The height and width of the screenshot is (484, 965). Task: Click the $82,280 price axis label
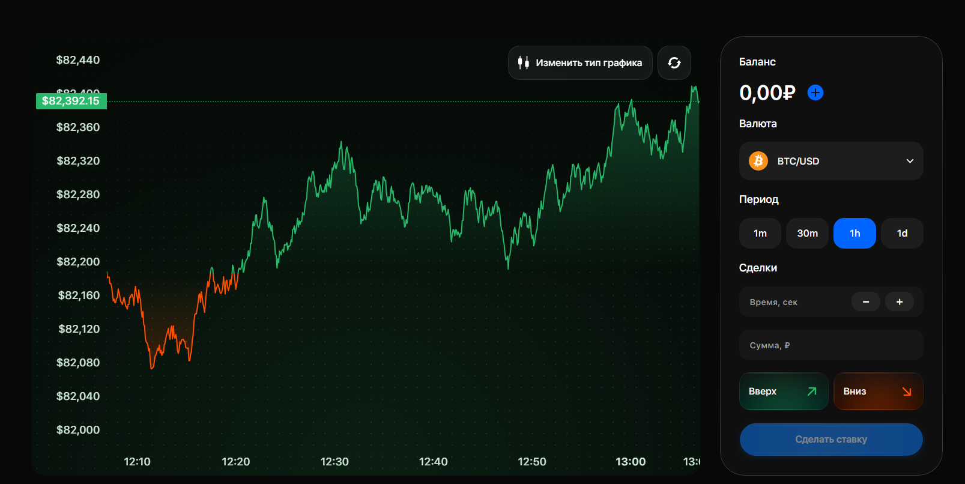(x=78, y=195)
